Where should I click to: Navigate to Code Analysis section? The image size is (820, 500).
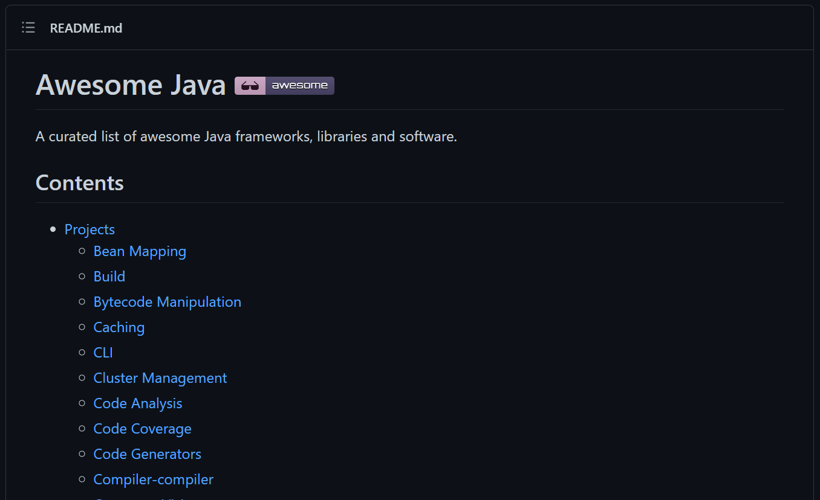(138, 403)
